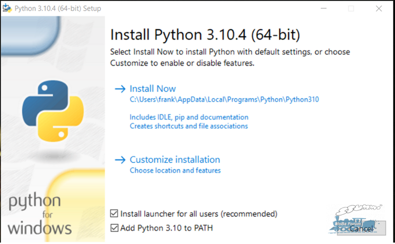Close the setup window with the X
This screenshot has height=244, width=395.
click(x=379, y=8)
